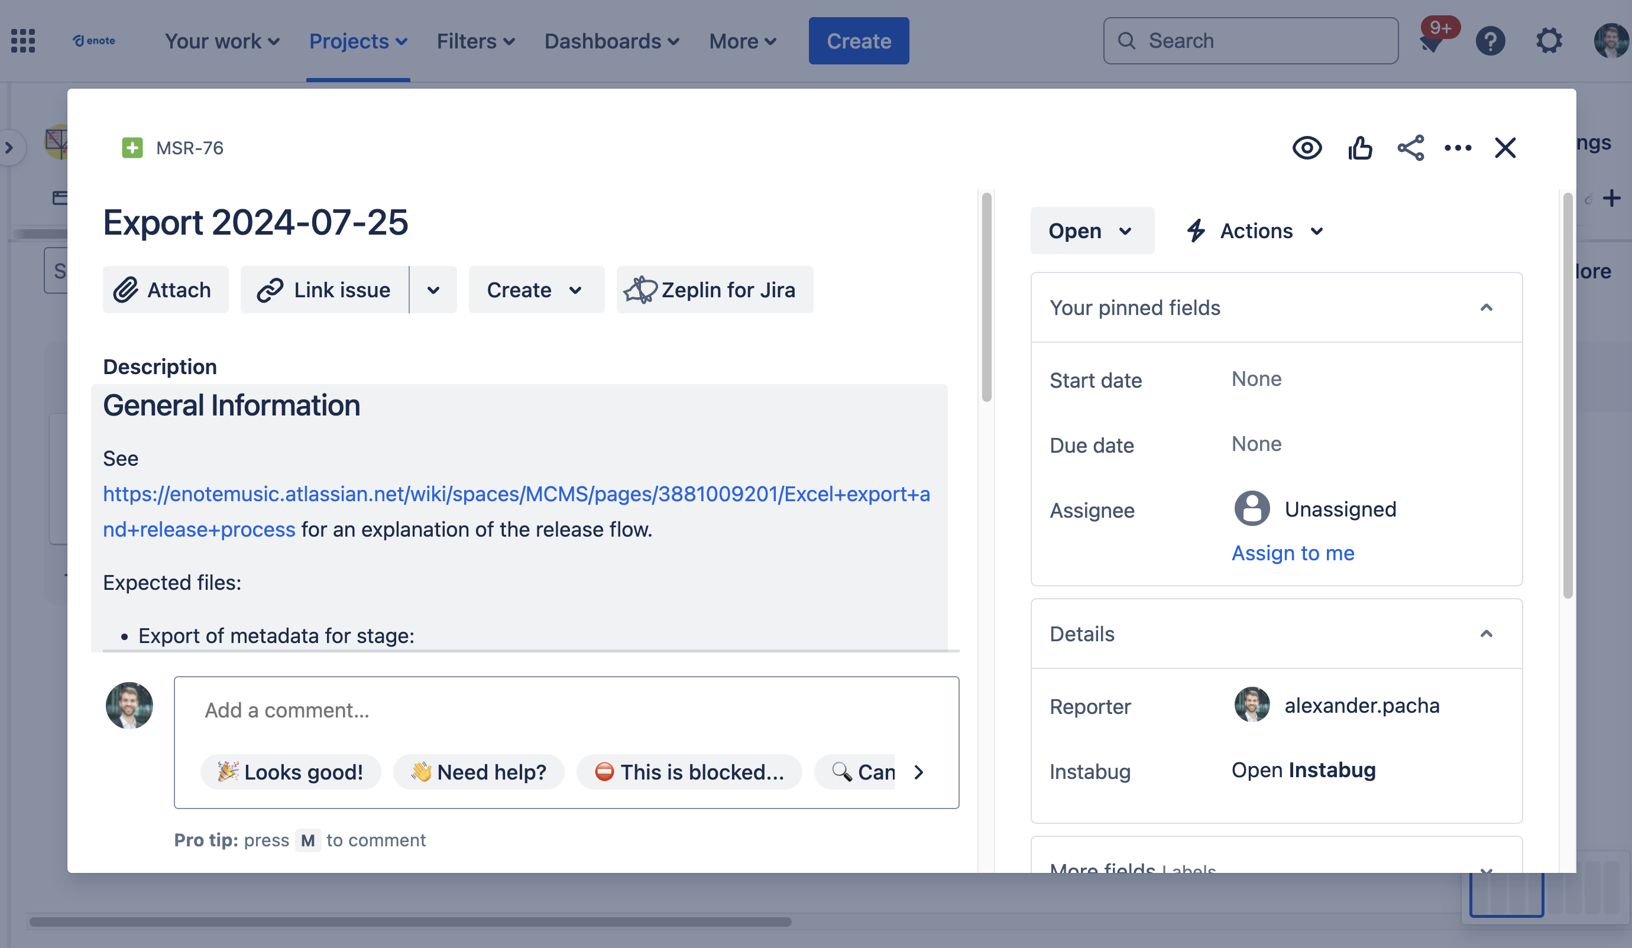The image size is (1632, 948).
Task: Open the app switcher grid icon
Action: click(23, 41)
